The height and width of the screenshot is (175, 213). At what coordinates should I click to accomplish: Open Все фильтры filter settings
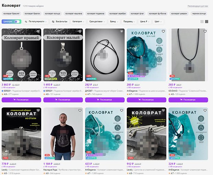pos(60,21)
